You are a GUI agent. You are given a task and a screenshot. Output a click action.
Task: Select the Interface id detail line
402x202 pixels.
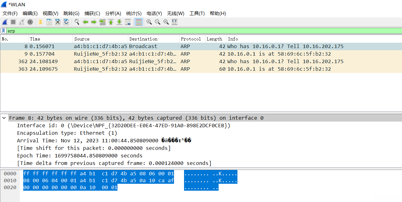pyautogui.click(x=124, y=126)
